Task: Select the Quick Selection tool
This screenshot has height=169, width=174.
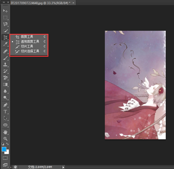Action: click(5, 31)
